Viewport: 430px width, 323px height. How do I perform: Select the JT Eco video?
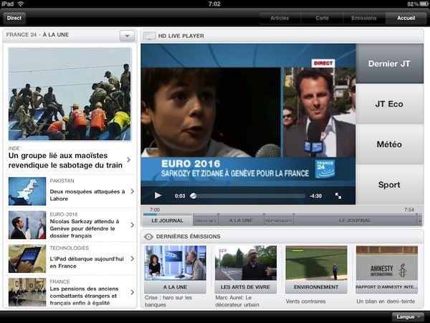point(389,104)
